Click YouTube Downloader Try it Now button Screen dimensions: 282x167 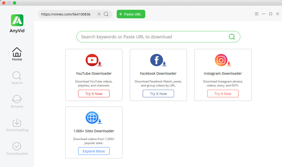click(x=94, y=93)
